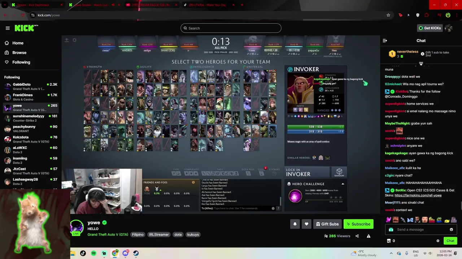The height and width of the screenshot is (259, 462).
Task: Click the RANDOM dice button in the stream
Action: pos(339,172)
